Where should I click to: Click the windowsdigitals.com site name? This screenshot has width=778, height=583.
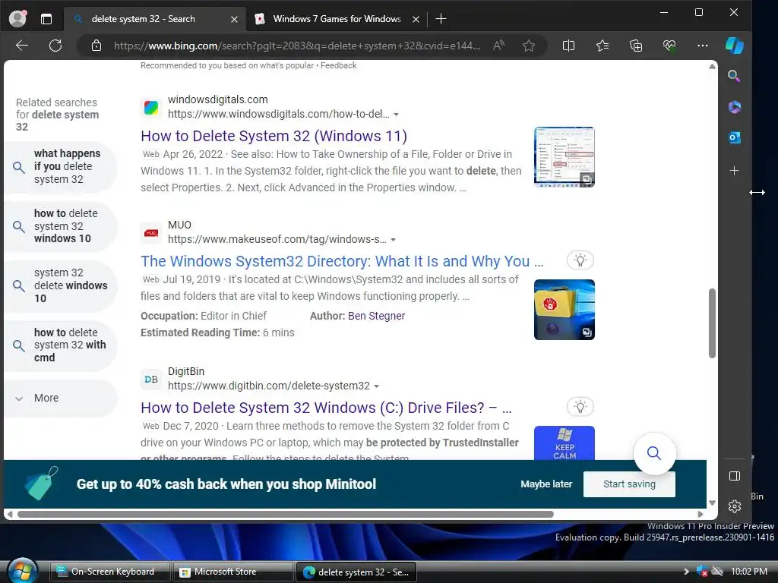click(x=218, y=99)
